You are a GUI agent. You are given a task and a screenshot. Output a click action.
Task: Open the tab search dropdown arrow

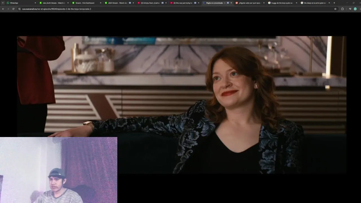pyautogui.click(x=3, y=3)
